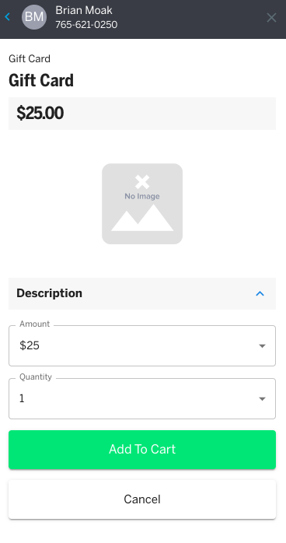Click the BM customer avatar circle

tap(34, 16)
